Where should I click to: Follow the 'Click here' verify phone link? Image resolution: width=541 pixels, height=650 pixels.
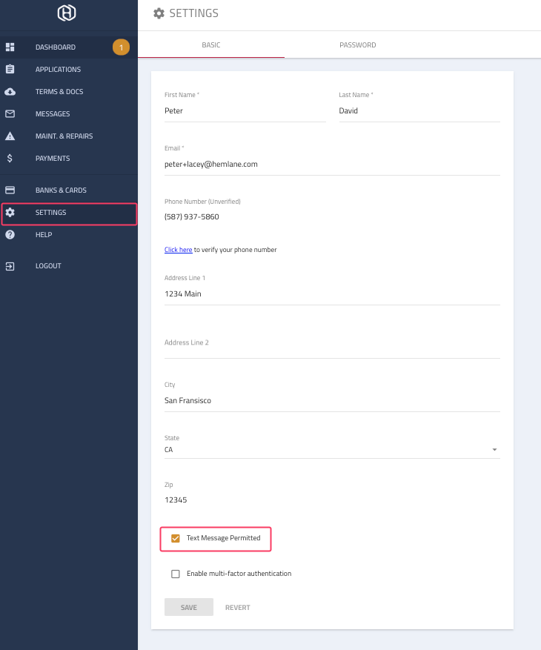click(179, 250)
